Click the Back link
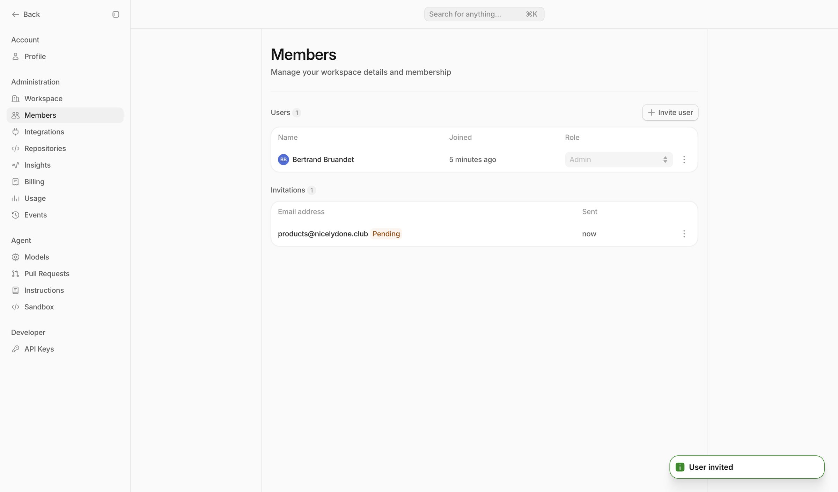Viewport: 838px width, 492px height. point(26,14)
